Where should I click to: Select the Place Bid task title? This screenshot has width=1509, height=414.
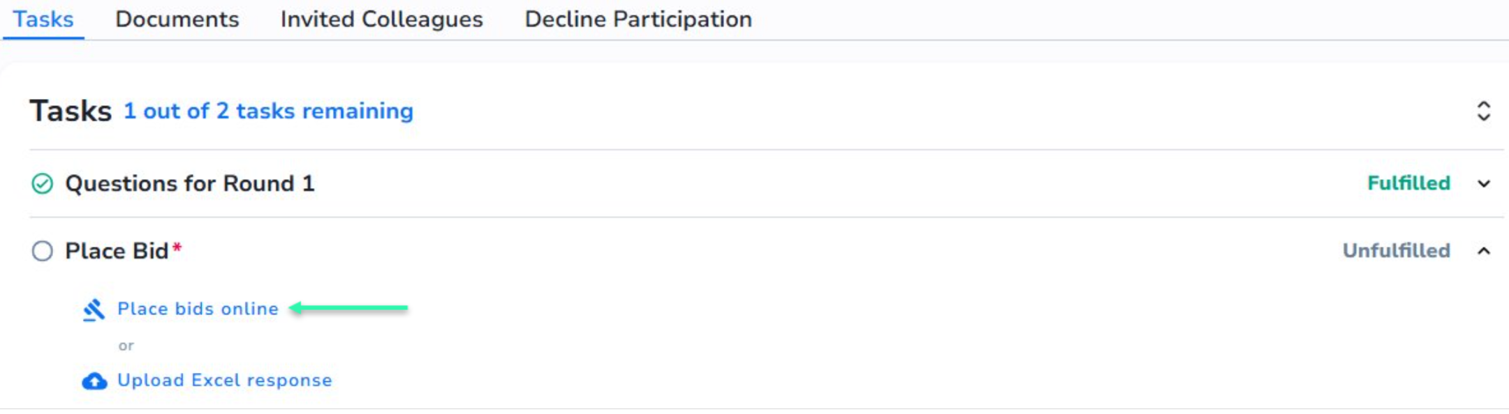click(x=117, y=251)
